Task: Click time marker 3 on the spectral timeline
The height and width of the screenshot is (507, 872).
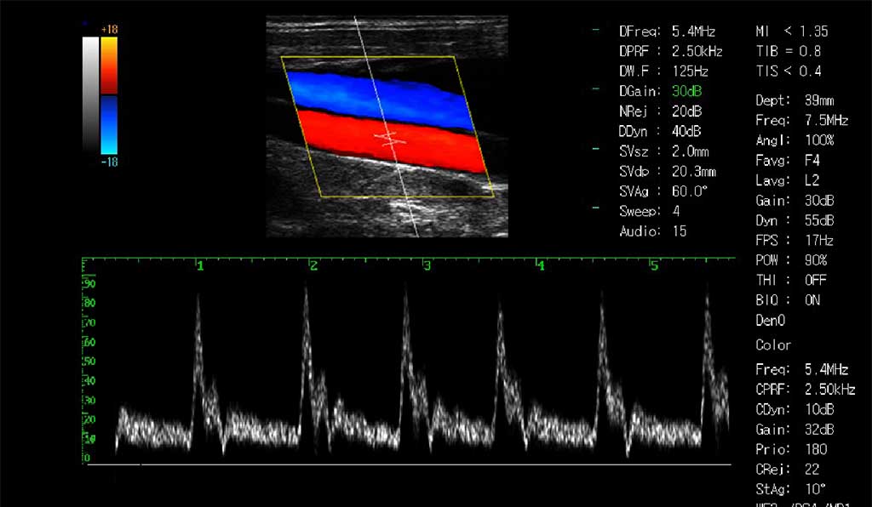Action: click(427, 266)
